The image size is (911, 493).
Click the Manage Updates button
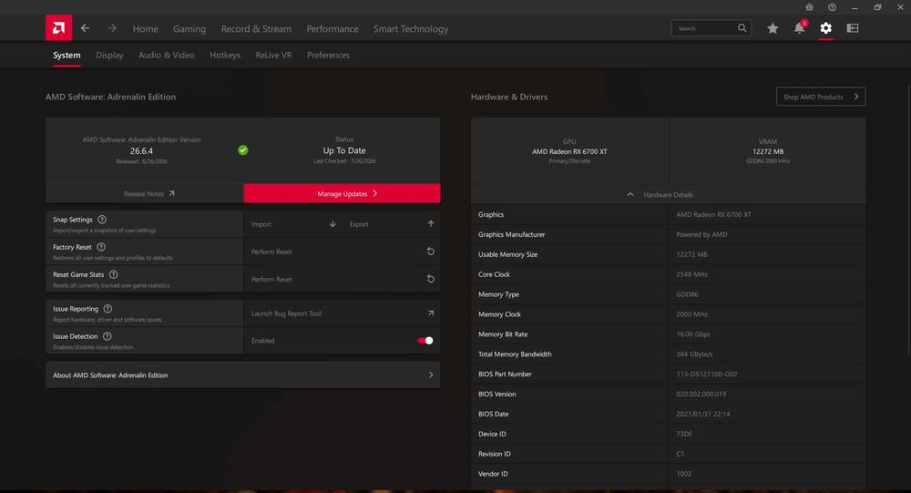coord(342,193)
